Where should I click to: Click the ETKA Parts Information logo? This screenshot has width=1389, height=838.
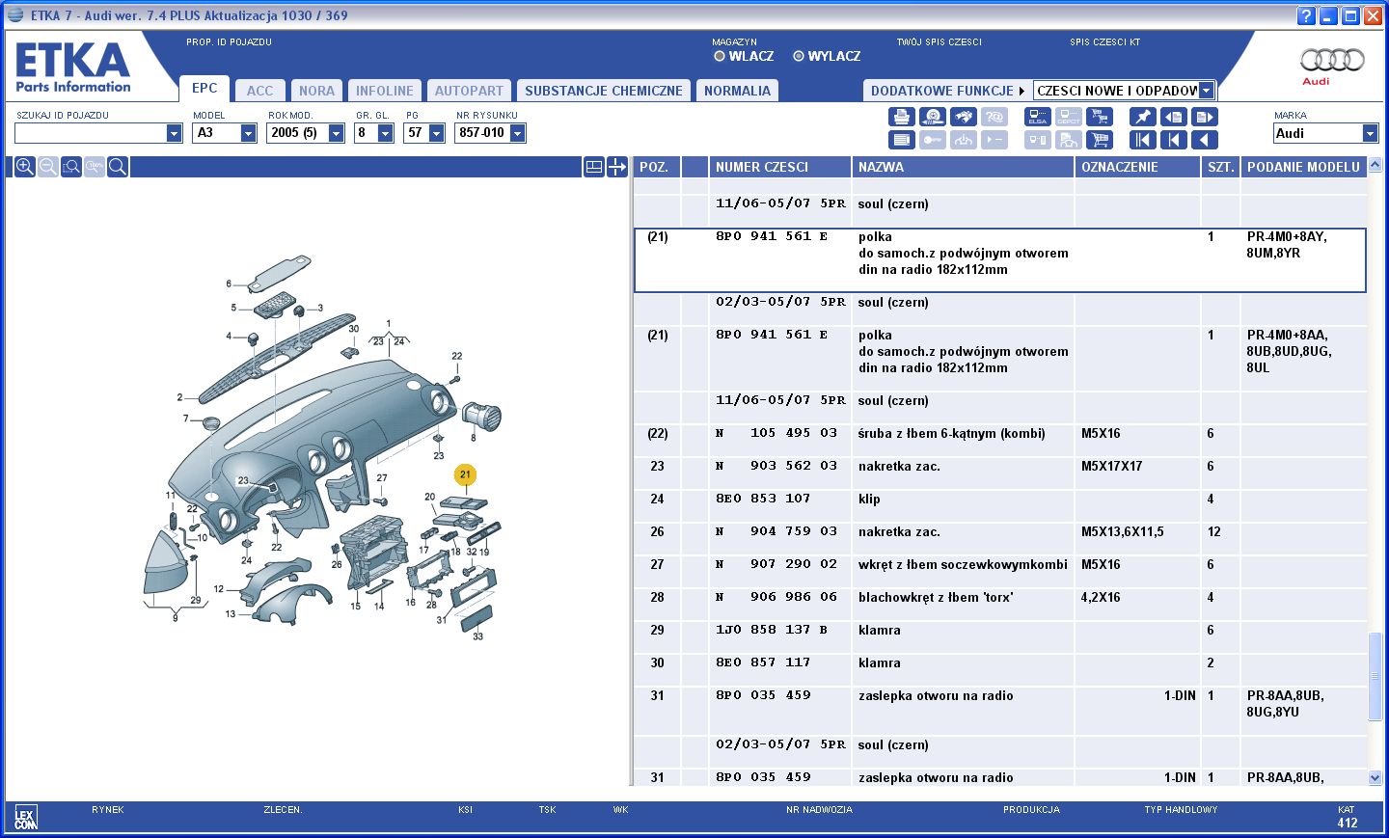coord(73,68)
